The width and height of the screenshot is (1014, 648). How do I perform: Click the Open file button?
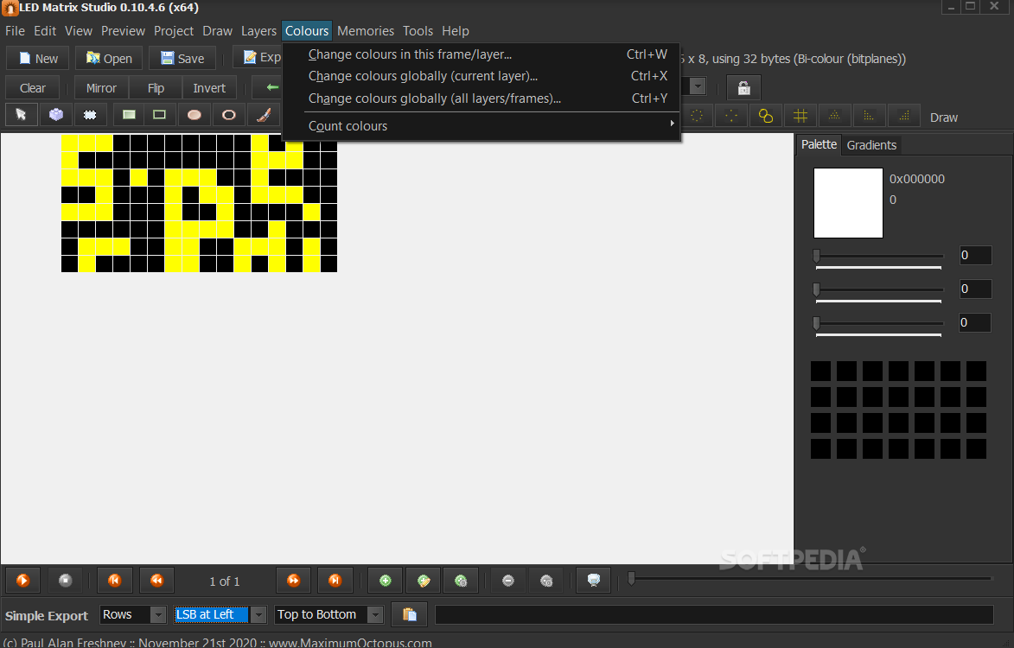pos(109,58)
